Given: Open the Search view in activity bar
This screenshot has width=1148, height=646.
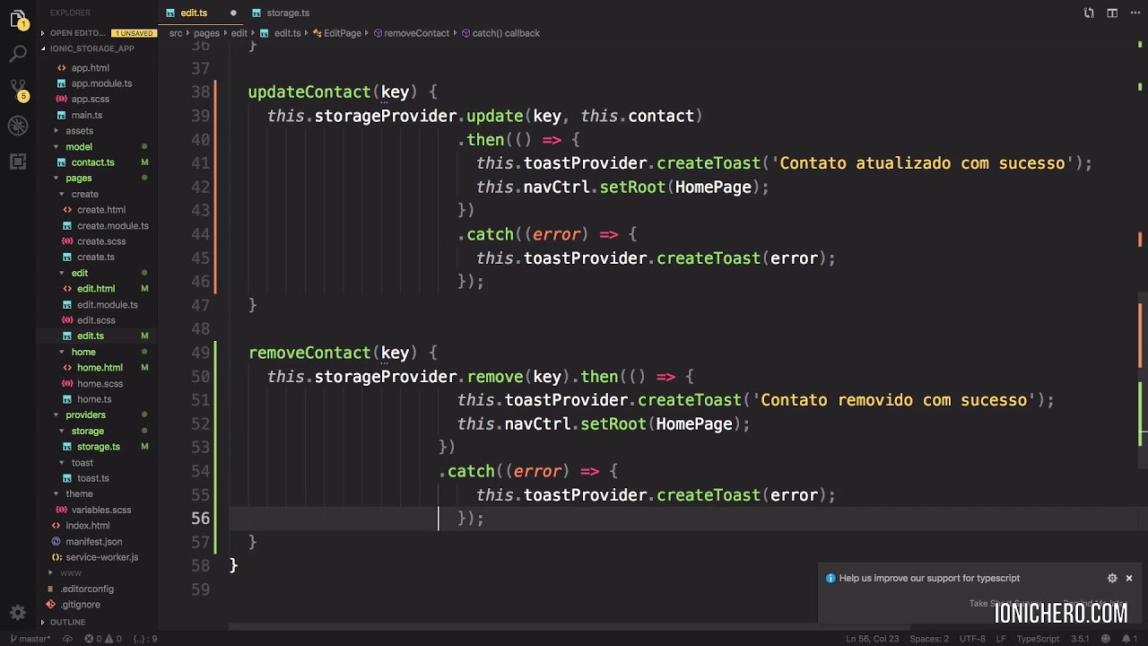Looking at the screenshot, I should coord(18,55).
